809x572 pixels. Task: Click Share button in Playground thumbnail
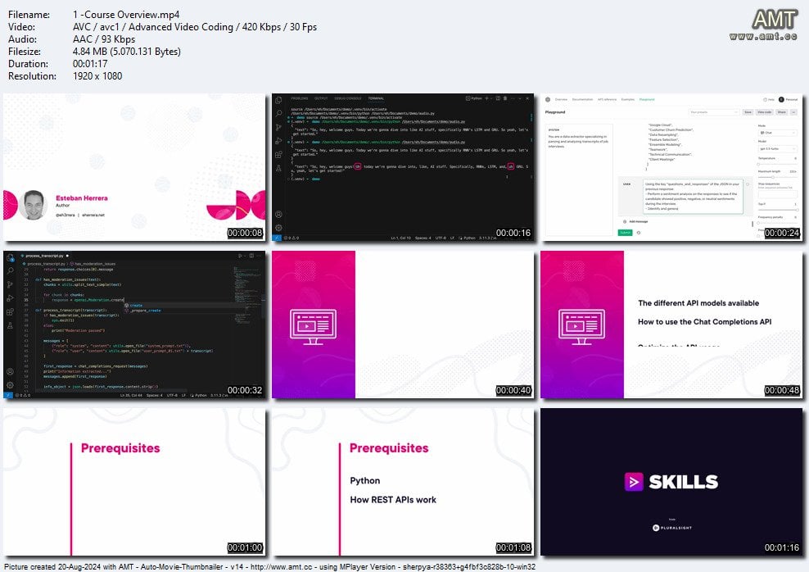(x=782, y=112)
